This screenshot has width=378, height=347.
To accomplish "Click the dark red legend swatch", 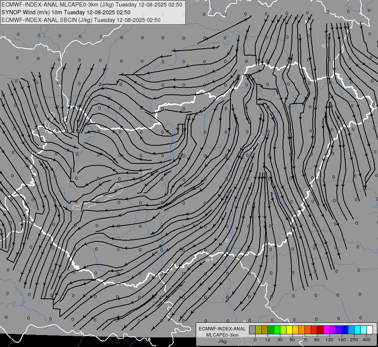I will [320, 330].
